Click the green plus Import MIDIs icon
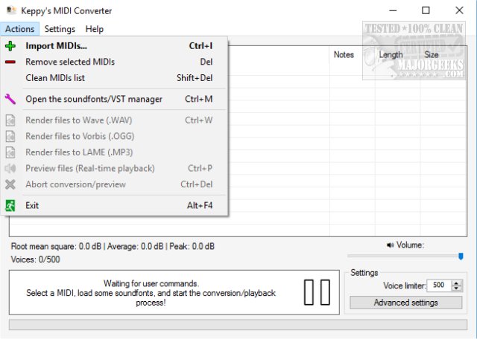Image resolution: width=477 pixels, height=339 pixels. 10,46
